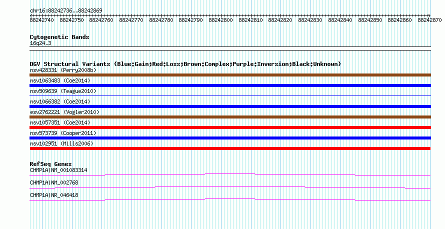Open variant label nsv1063483 (Coe2014)
Screen dimensions: 445x229
60,80
